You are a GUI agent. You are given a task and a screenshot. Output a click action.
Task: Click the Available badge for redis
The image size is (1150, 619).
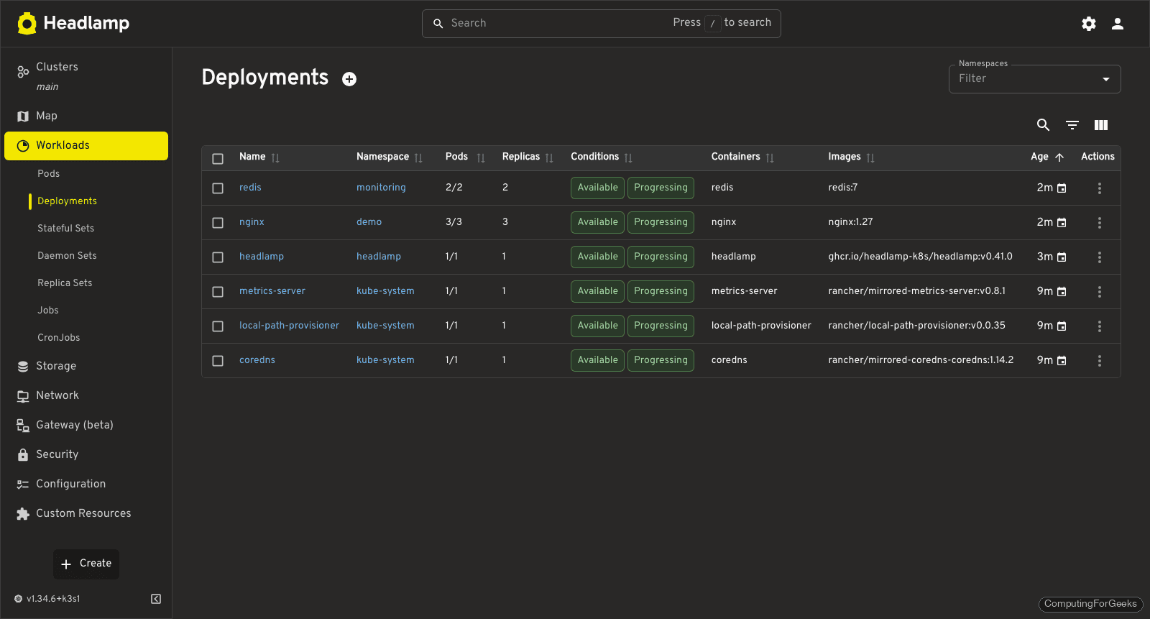597,188
